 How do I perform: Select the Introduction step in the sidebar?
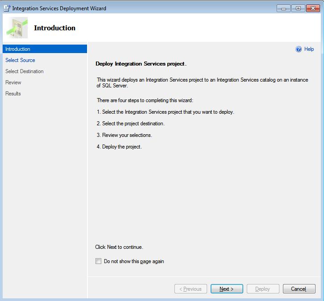click(x=18, y=49)
